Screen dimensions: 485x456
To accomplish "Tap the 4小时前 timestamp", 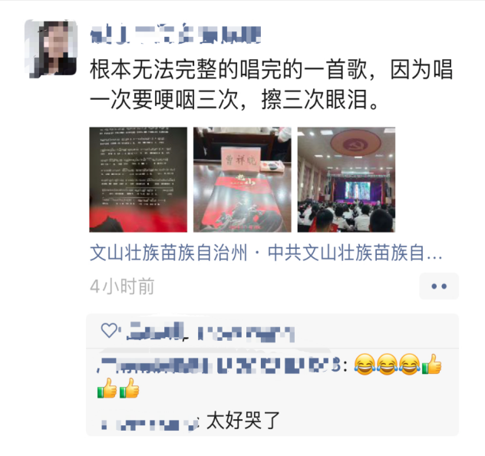I will (x=122, y=286).
